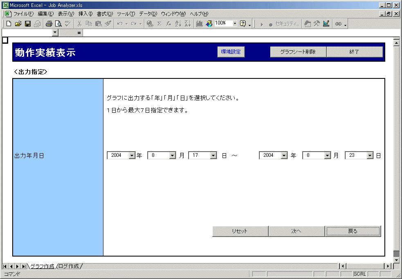This screenshot has height=279, width=402.
Task: Click the first-sheet tab navigation arrow
Action: click(5, 266)
